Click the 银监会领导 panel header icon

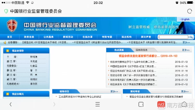click(8, 51)
